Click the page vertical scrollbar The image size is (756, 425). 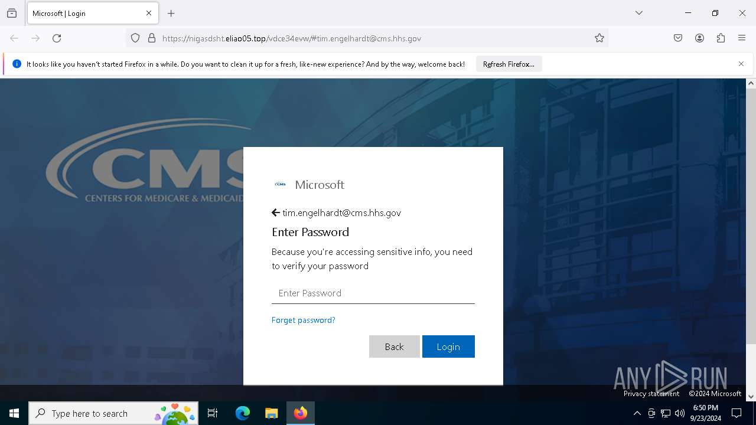[751, 216]
